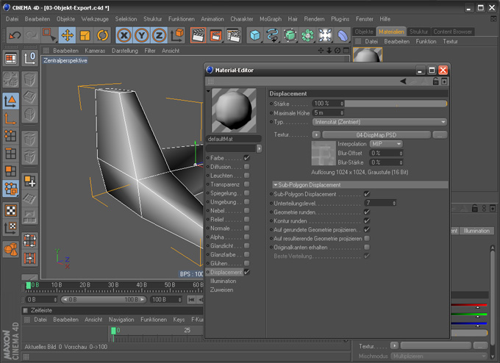
Task: Collapse the Sub-Polygon Displacement section
Action: [x=274, y=184]
